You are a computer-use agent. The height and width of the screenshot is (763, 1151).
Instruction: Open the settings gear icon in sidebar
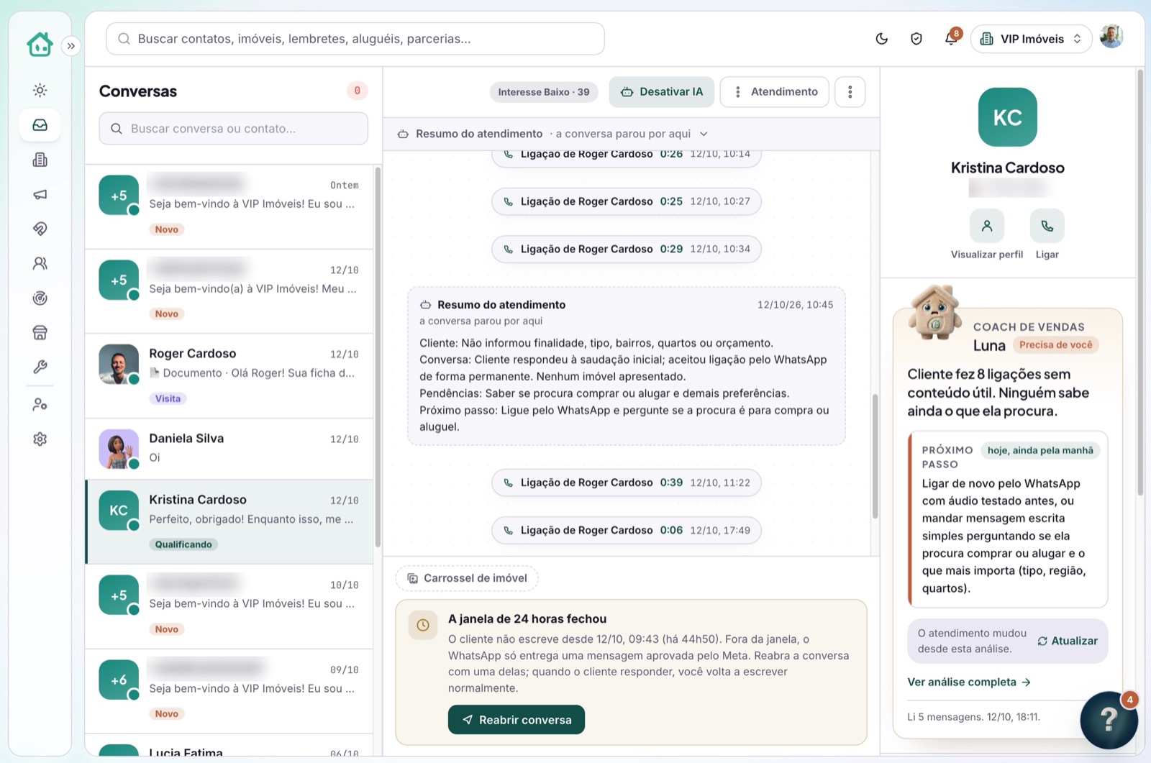pos(40,439)
